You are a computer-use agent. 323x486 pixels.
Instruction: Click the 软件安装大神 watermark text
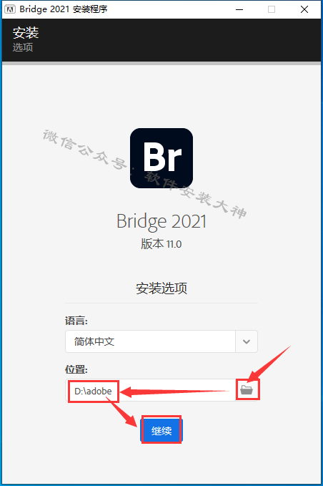pyautogui.click(x=196, y=195)
